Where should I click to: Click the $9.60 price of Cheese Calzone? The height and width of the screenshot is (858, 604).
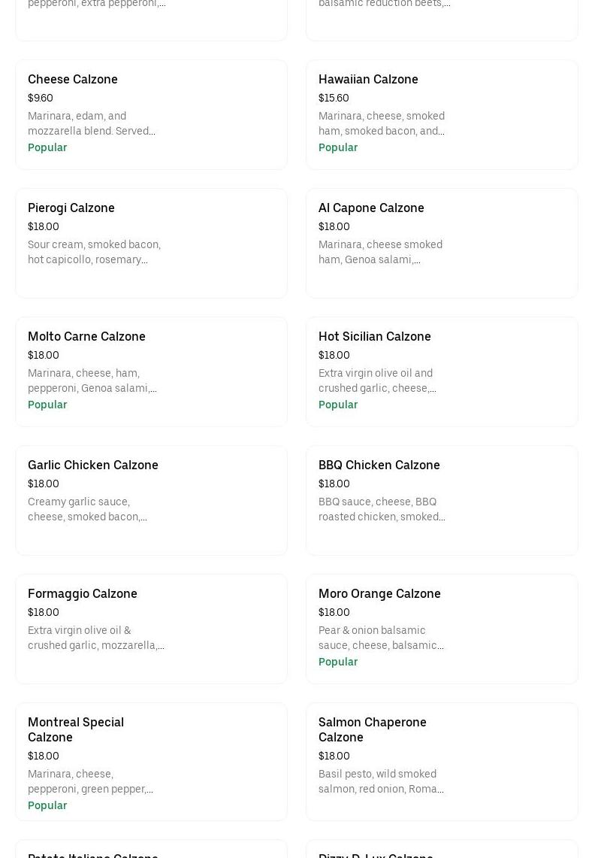coord(41,98)
